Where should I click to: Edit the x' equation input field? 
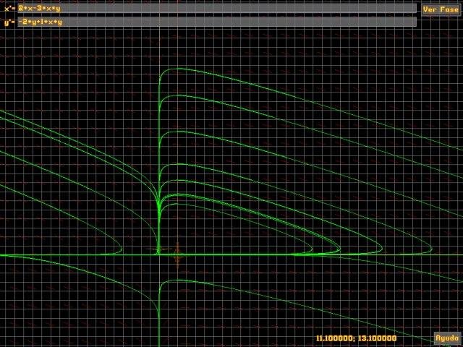pos(217,8)
